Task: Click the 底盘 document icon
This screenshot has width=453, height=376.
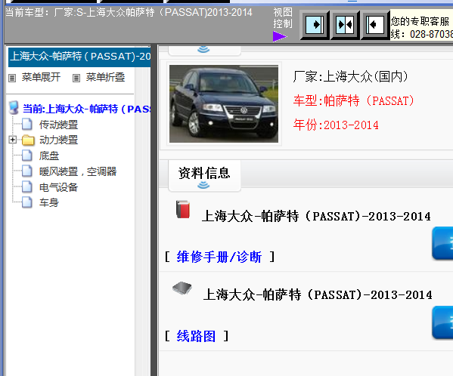Action: (27, 155)
